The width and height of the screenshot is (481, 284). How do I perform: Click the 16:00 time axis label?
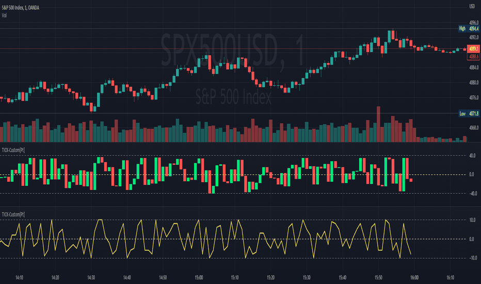pos(414,278)
